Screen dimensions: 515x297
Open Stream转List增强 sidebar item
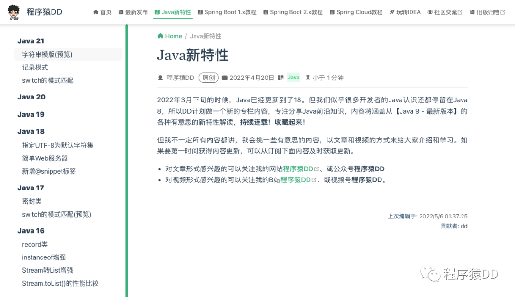pos(48,270)
